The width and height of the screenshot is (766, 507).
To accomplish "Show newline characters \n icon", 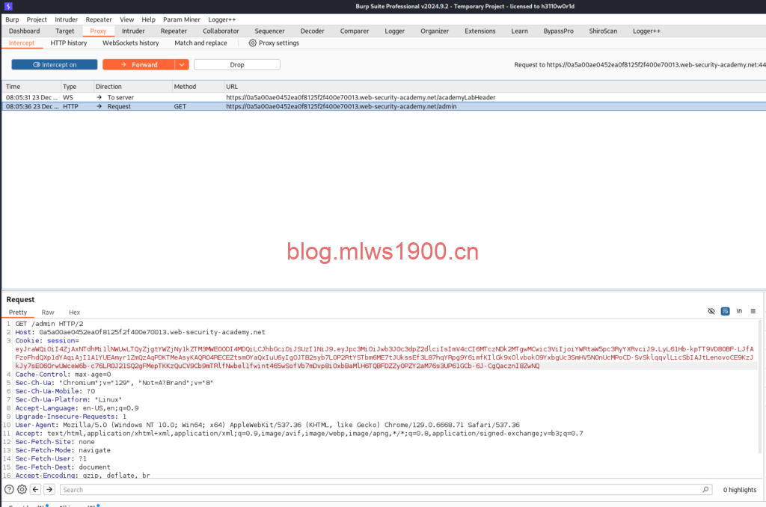I will coord(739,311).
